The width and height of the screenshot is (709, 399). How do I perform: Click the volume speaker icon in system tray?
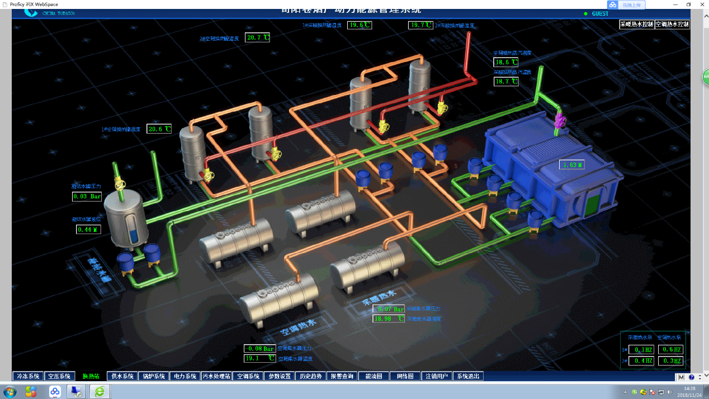point(669,392)
